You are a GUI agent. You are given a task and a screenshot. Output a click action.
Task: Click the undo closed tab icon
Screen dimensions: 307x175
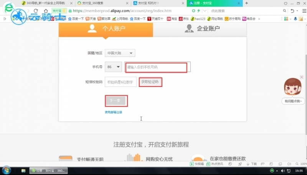(x=292, y=11)
